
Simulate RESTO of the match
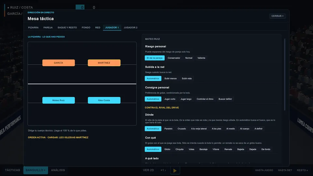[302, 170]
